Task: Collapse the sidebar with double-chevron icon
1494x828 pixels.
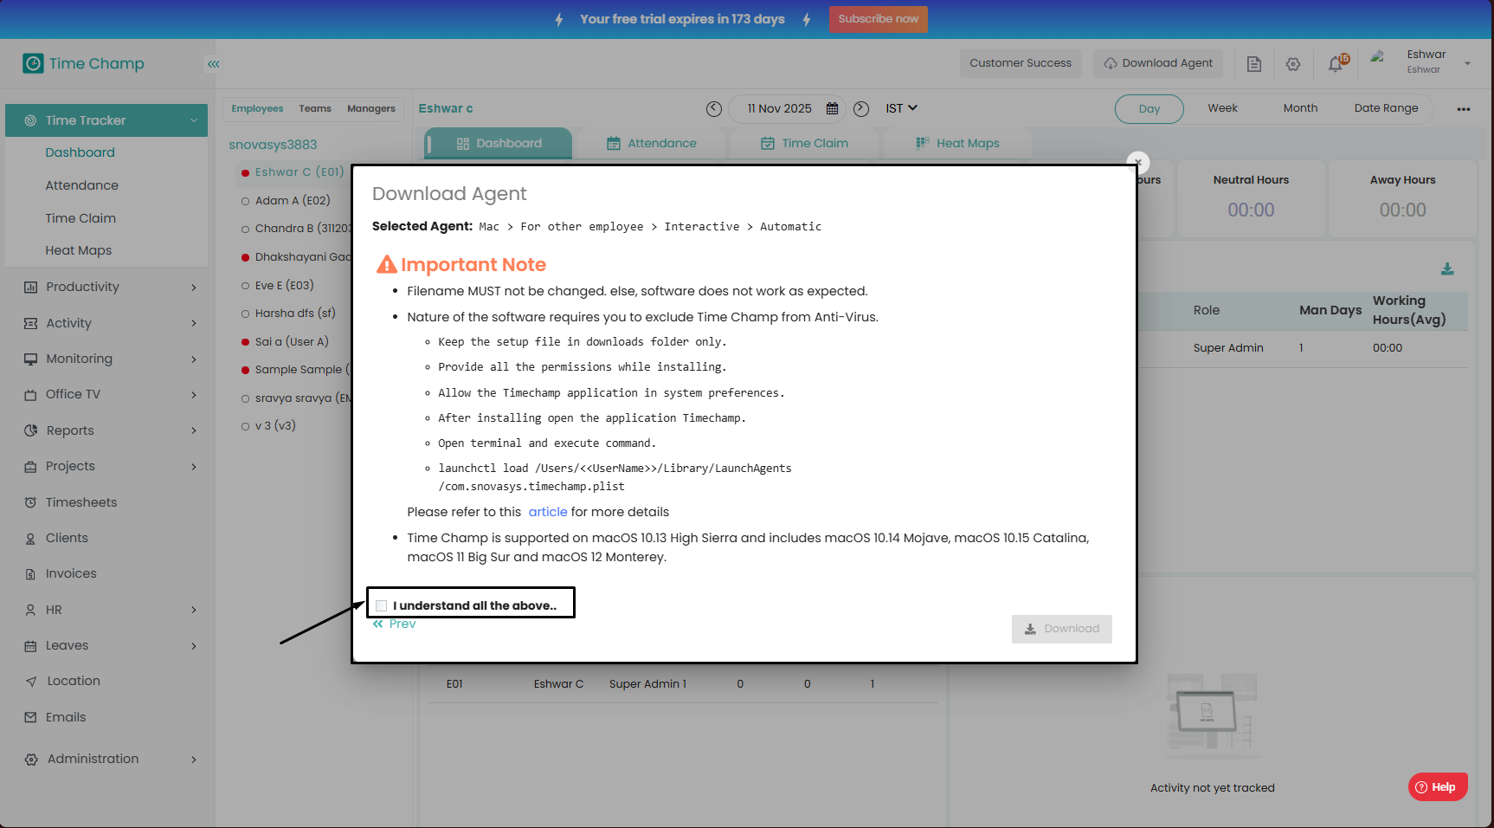Action: (213, 64)
